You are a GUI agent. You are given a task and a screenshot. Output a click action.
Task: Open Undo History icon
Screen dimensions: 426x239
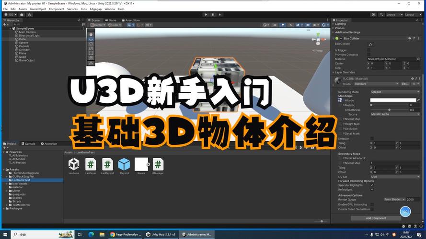tap(374, 15)
